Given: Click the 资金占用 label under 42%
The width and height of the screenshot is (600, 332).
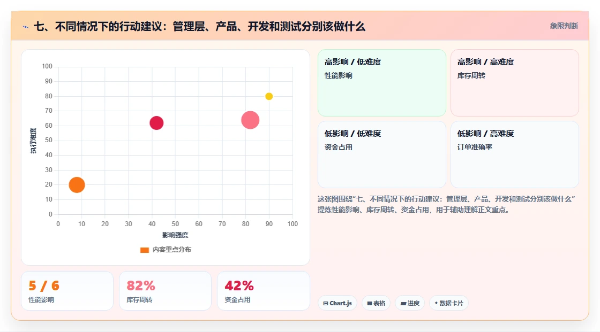Looking at the screenshot, I should (x=237, y=300).
